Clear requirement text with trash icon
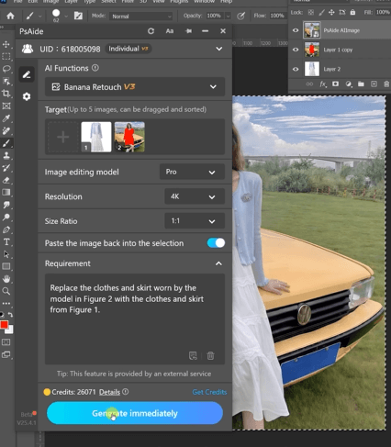Screen dimensions: 391x447 [x=210, y=355]
